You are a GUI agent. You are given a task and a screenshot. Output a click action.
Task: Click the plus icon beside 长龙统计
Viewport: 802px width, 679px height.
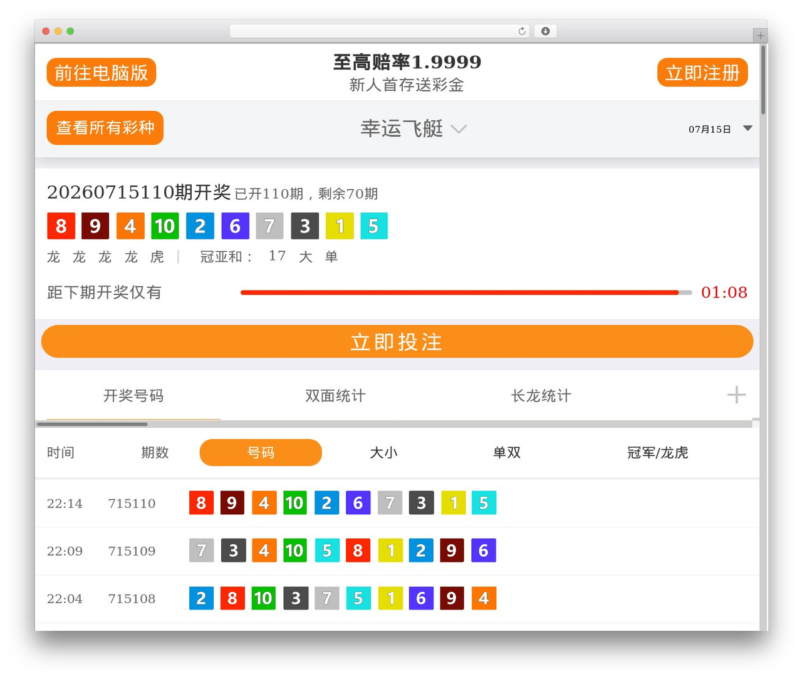coord(736,395)
